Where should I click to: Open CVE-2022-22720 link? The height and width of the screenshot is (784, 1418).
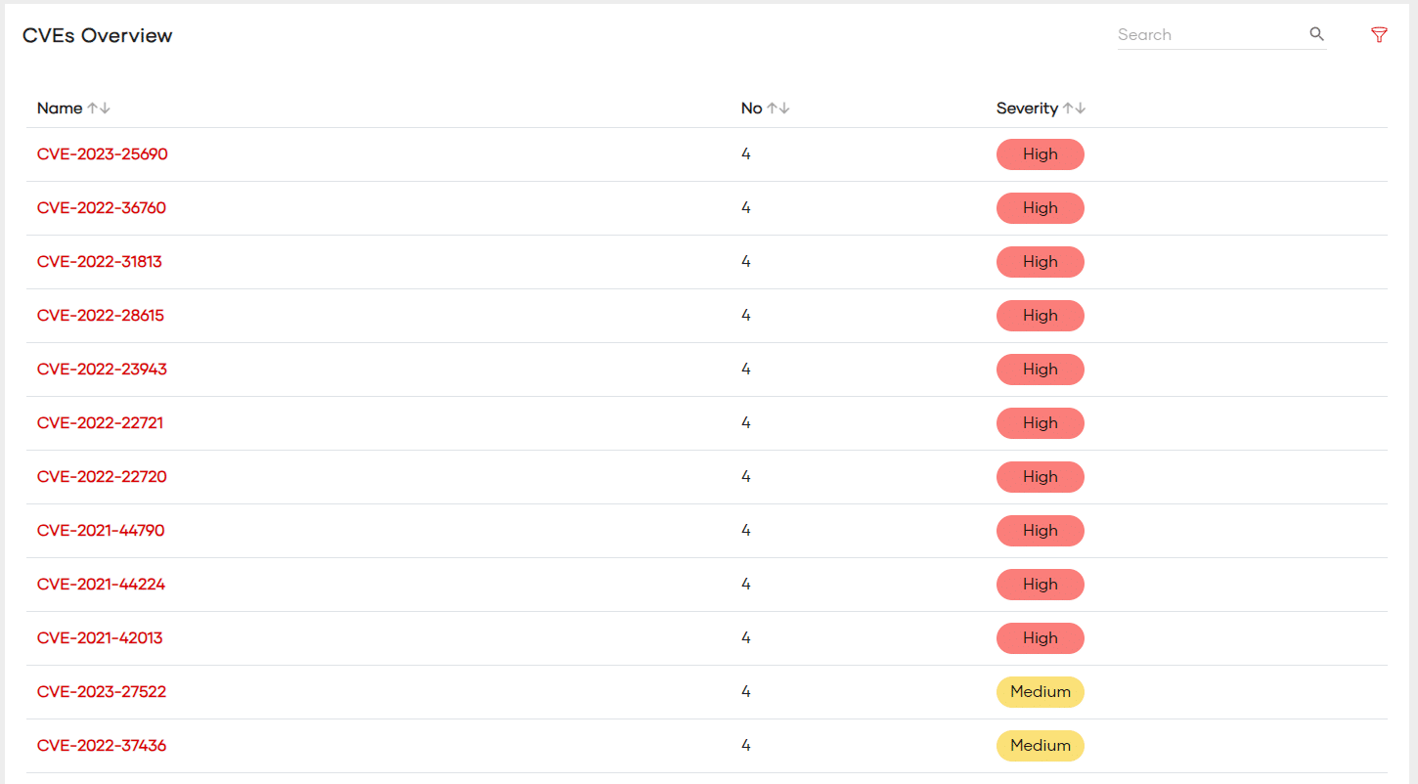[102, 477]
